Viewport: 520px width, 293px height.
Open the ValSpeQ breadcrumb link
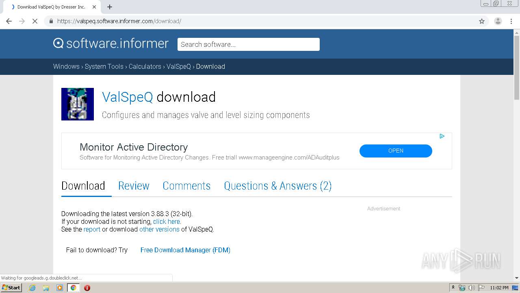pos(179,66)
